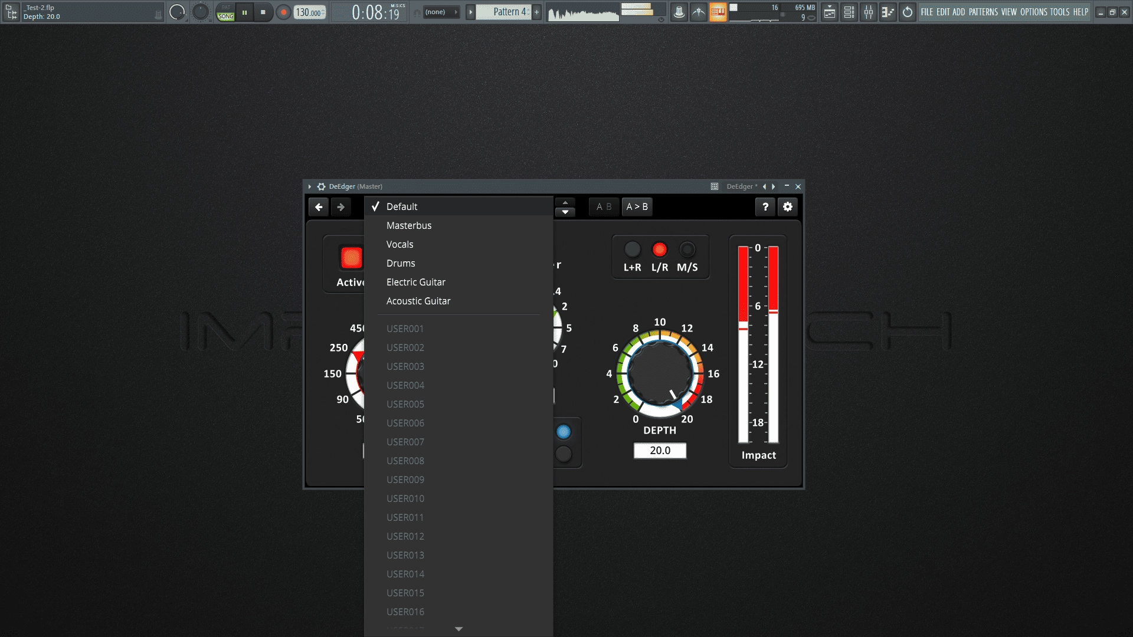
Task: Open the browser/plugin picker icon at top left
Action: pyautogui.click(x=11, y=12)
